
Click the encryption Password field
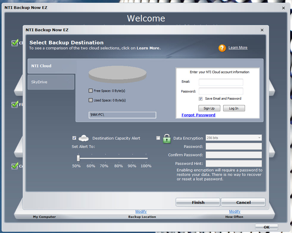click(234, 146)
